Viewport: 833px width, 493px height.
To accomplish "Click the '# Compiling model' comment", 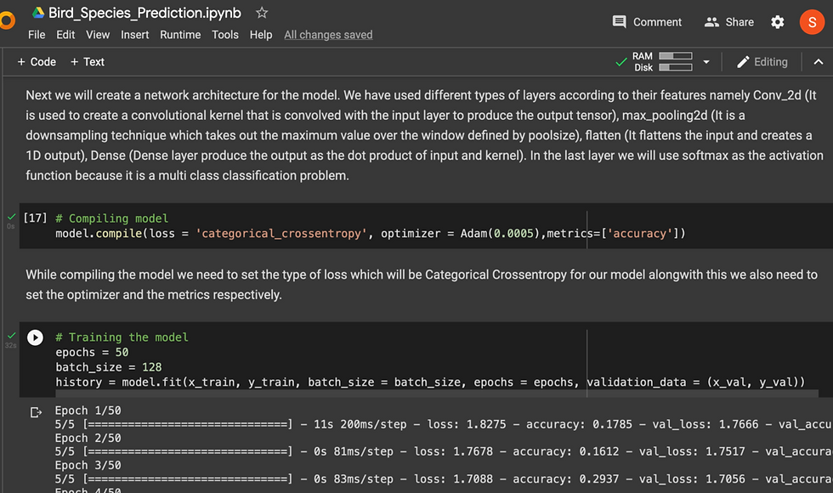I will (111, 218).
